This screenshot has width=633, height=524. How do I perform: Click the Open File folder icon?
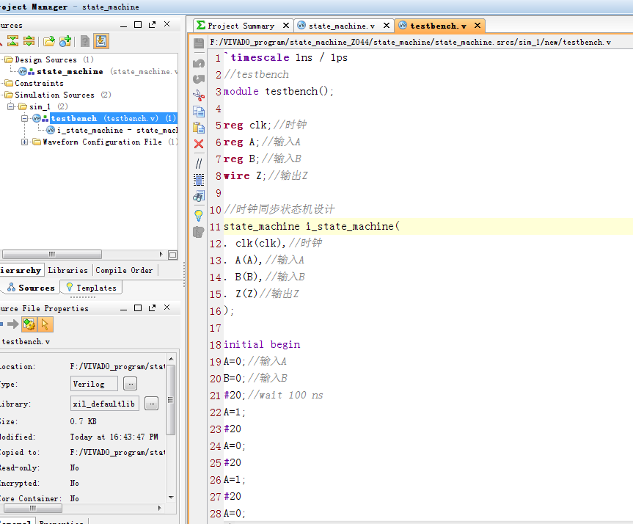(x=48, y=41)
